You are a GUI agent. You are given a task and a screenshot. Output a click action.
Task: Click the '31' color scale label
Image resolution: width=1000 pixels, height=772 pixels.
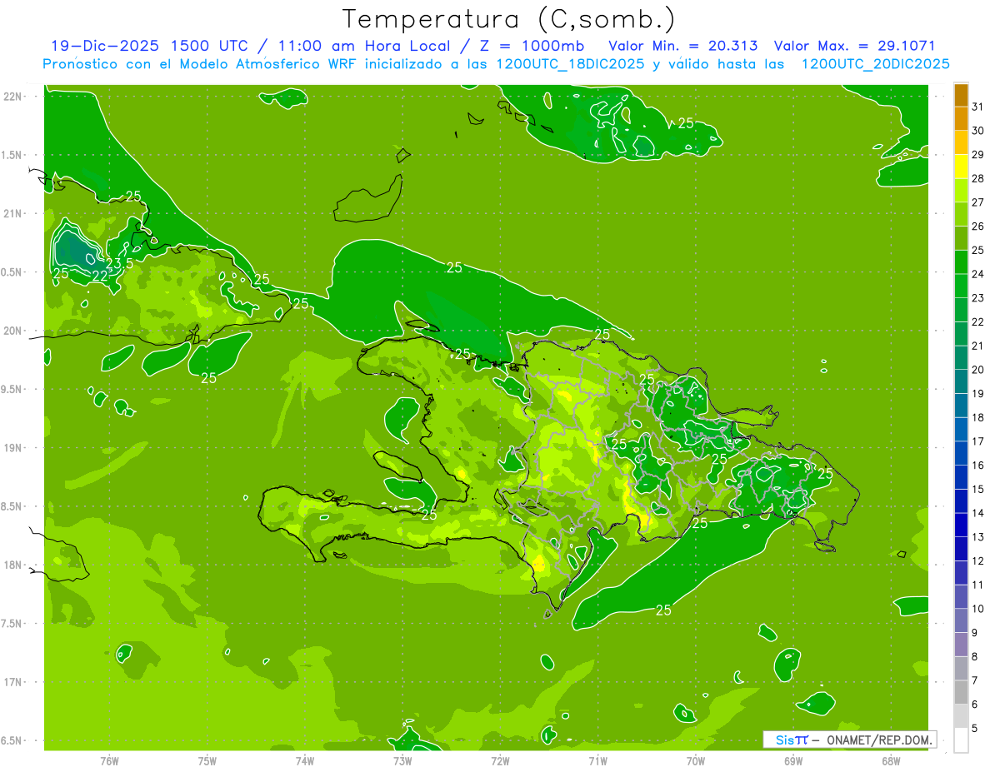[x=977, y=107]
